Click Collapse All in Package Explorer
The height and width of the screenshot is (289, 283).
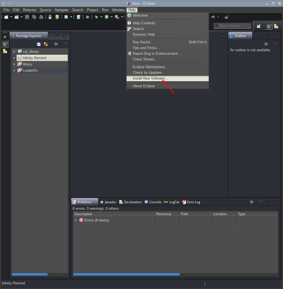click(x=39, y=44)
